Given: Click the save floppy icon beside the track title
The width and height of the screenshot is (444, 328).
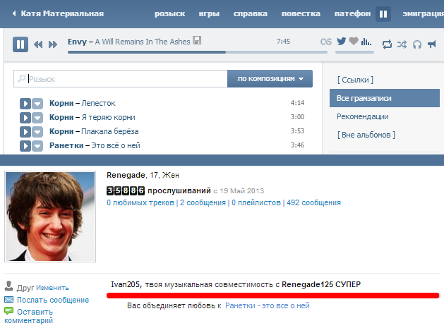Looking at the screenshot, I should (x=197, y=40).
